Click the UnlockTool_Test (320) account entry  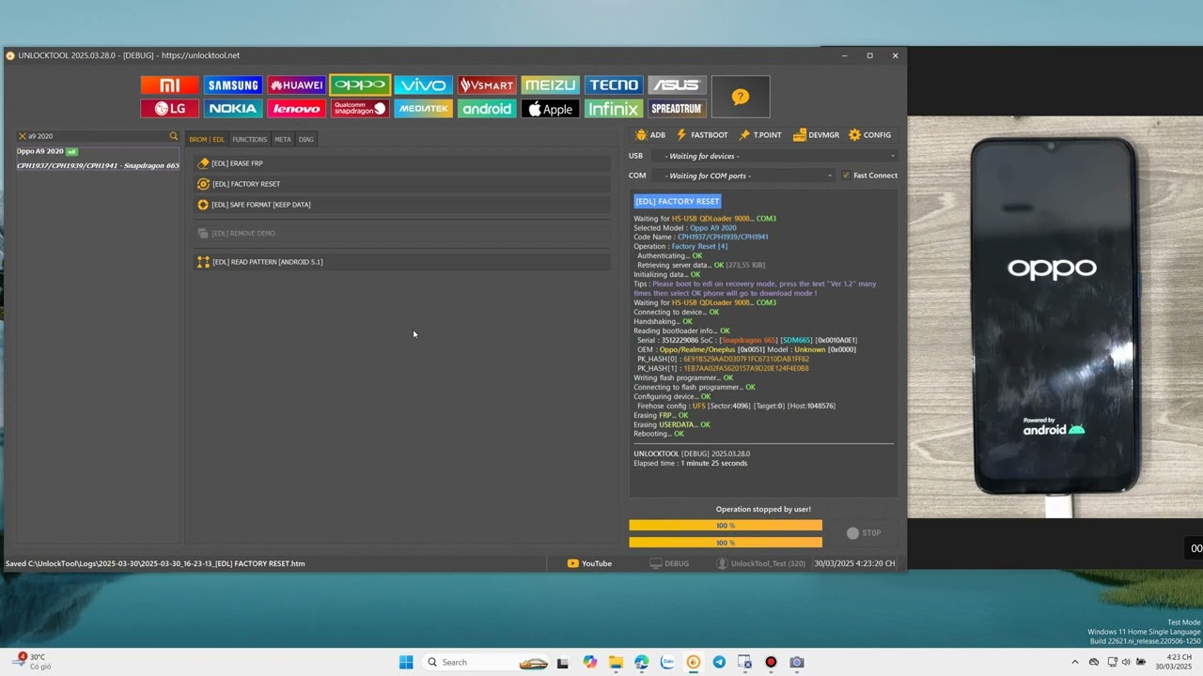tap(761, 563)
